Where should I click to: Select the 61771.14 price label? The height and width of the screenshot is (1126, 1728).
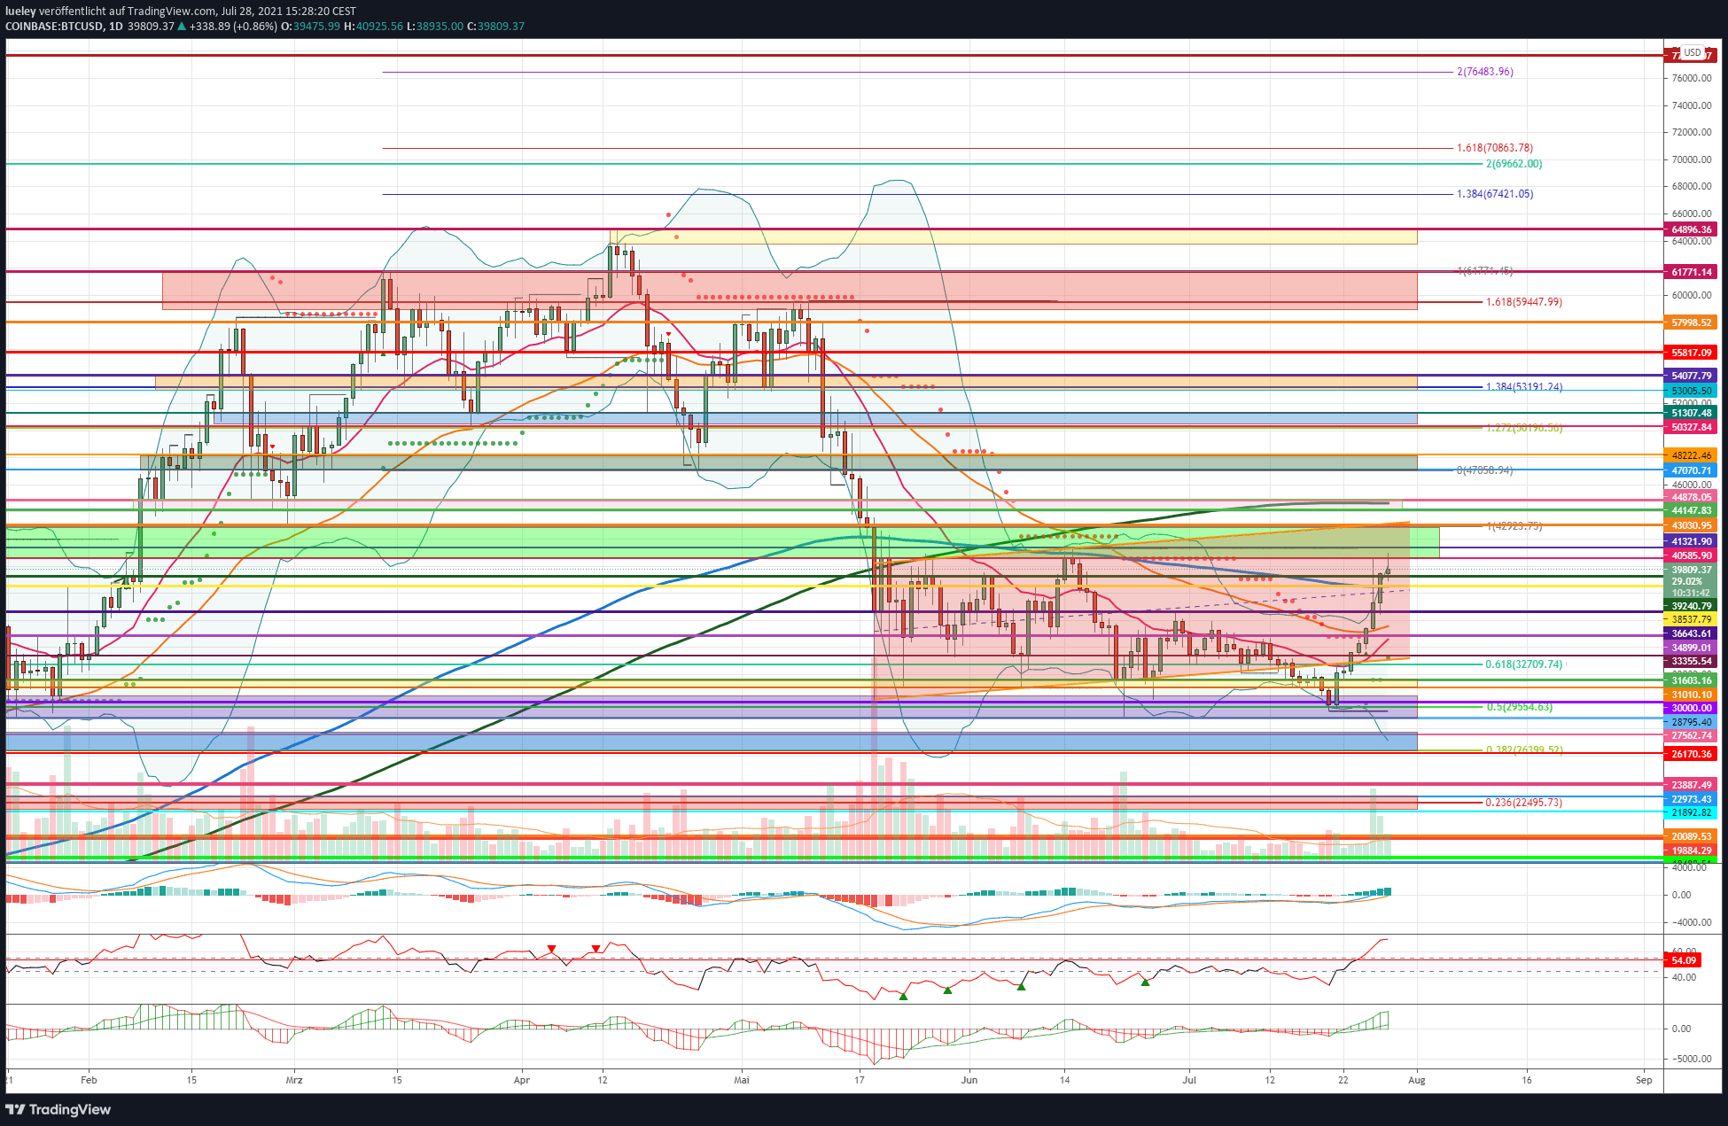[1691, 272]
